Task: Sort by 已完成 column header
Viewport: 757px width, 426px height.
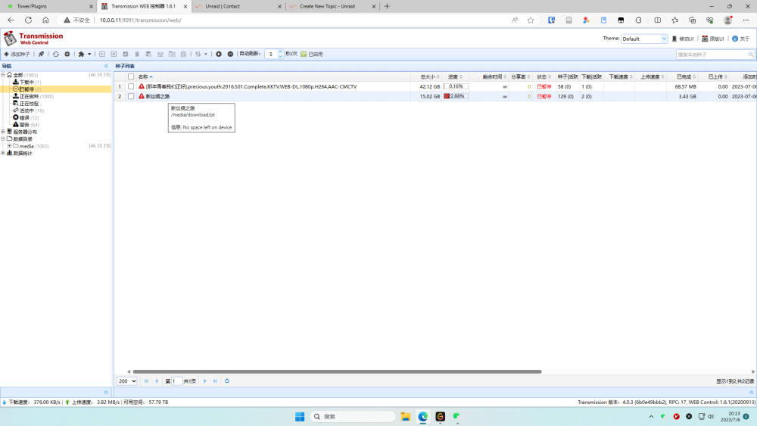Action: [684, 76]
